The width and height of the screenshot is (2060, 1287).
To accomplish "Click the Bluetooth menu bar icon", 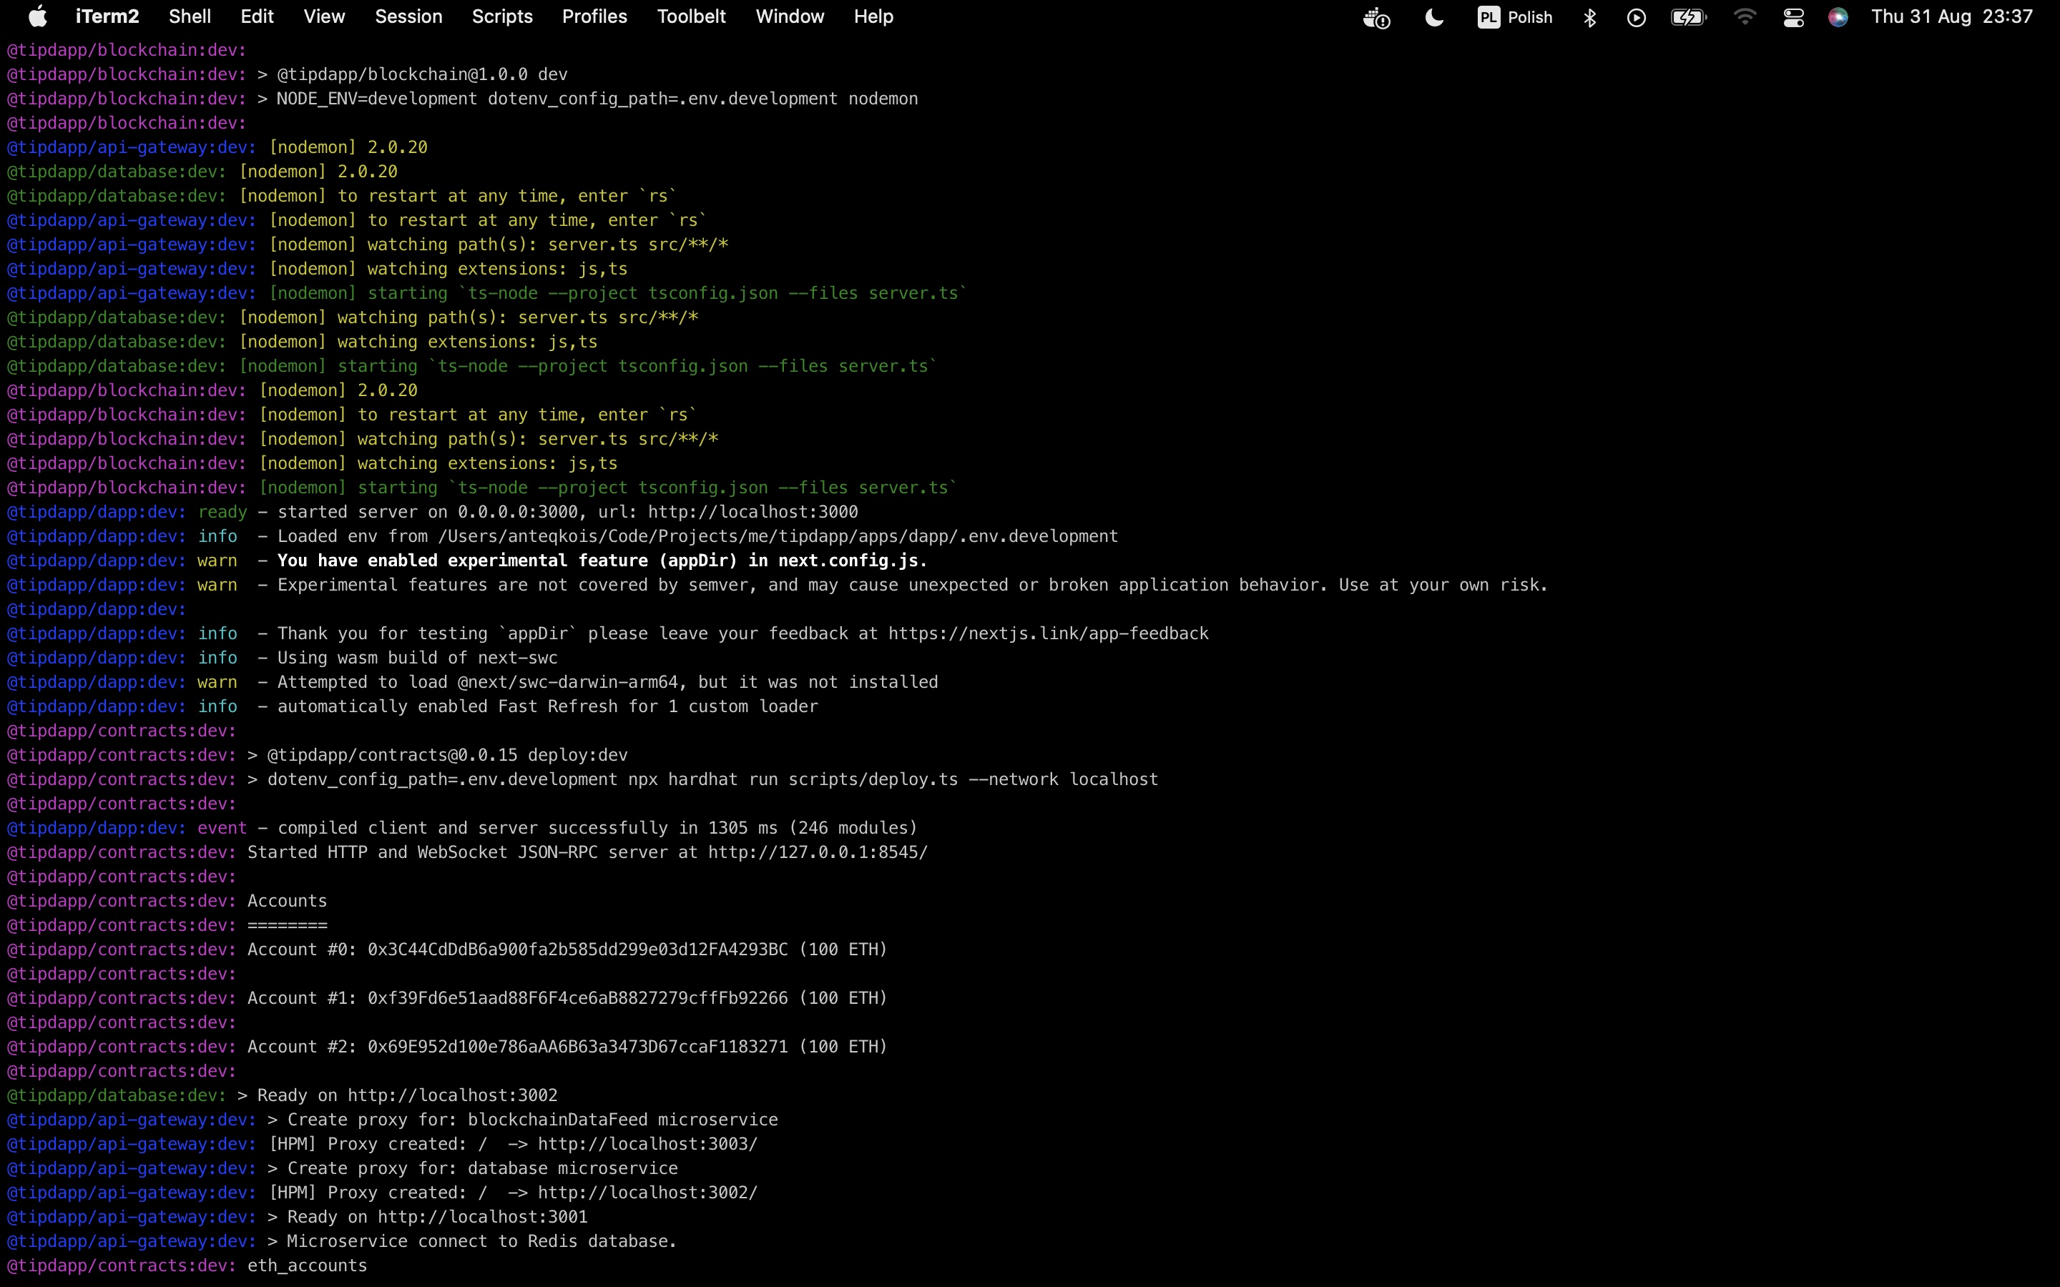I will pos(1589,17).
